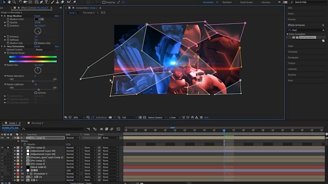Open the Tracker panel
The width and height of the screenshot is (328, 184).
tap(292, 63)
